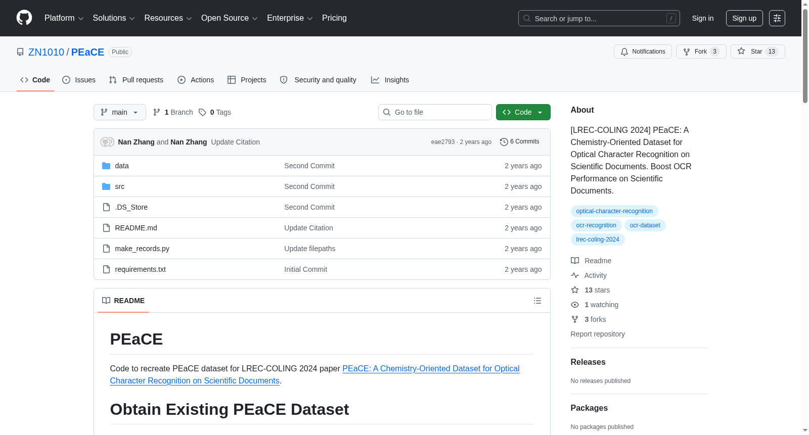809x435 pixels.
Task: Switch to the Issues tab
Action: point(79,80)
